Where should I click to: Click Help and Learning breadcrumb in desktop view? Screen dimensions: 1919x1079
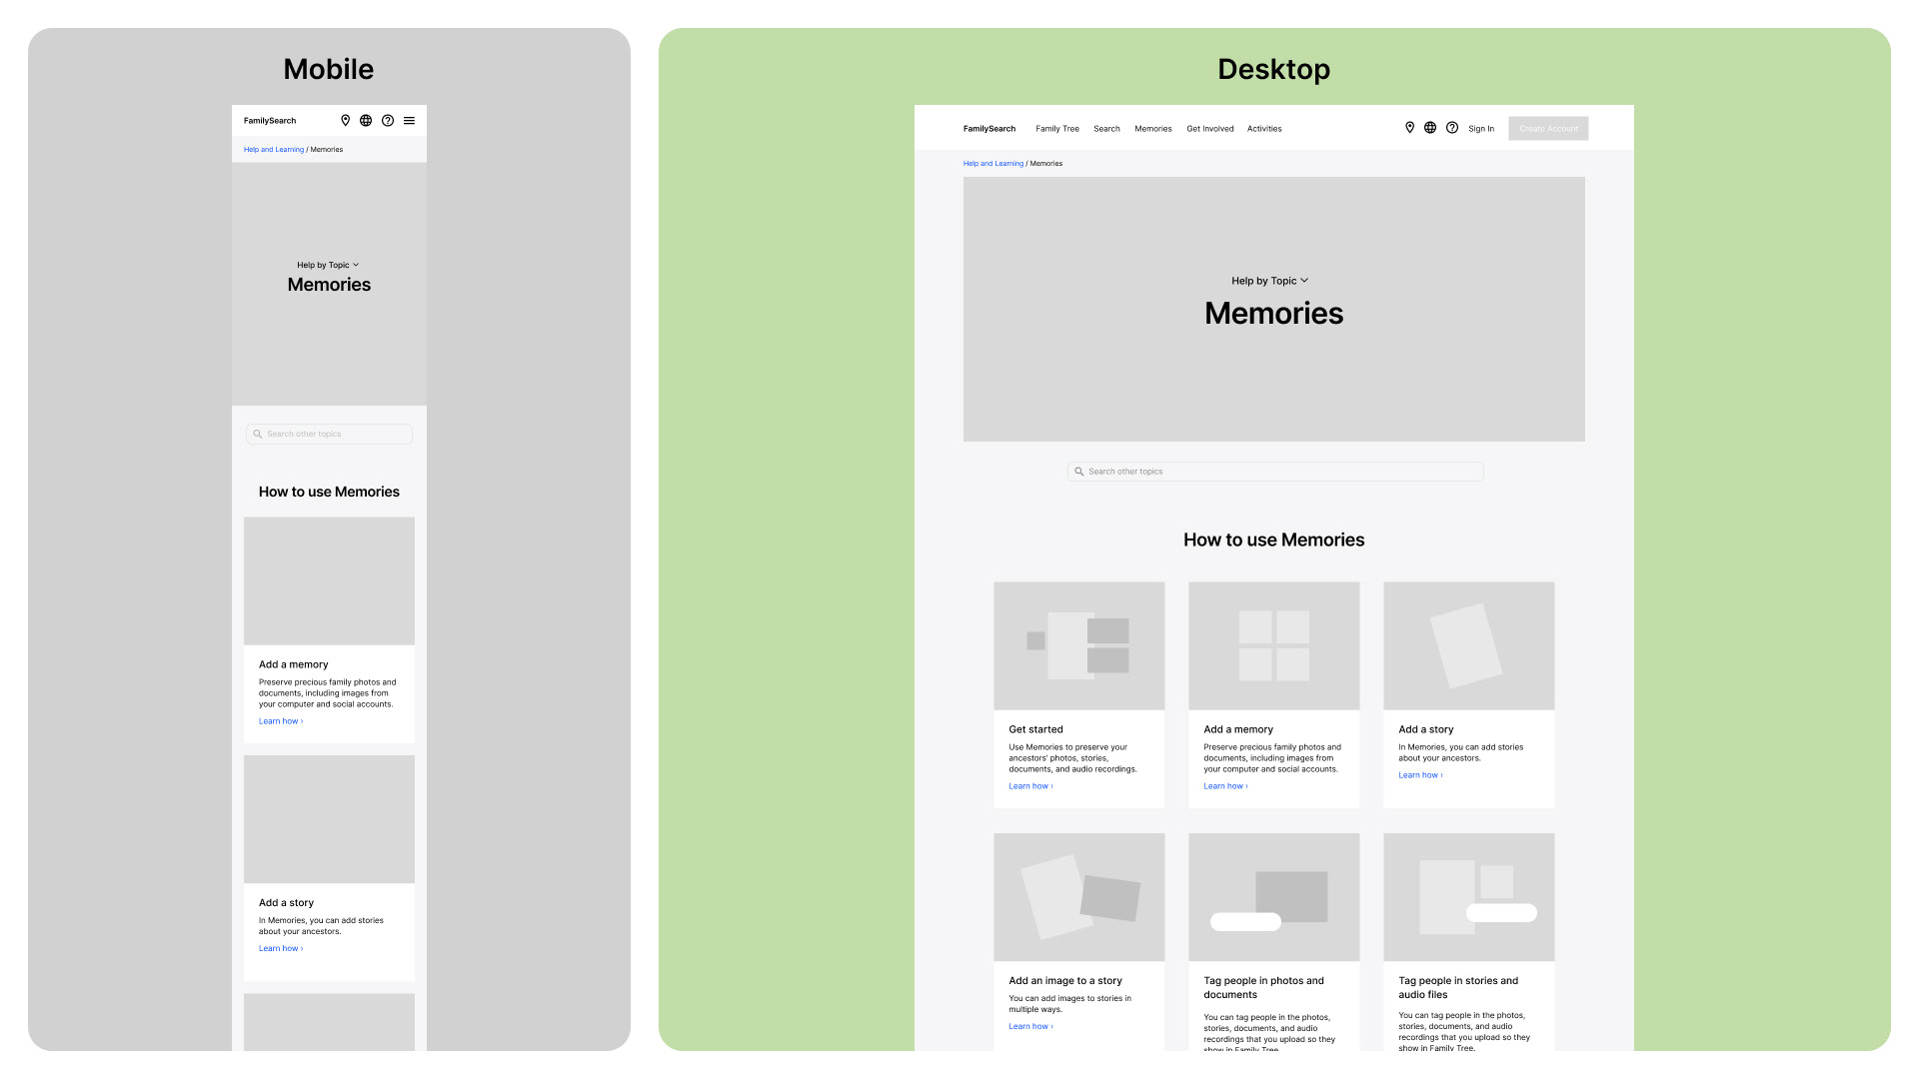[x=993, y=164]
